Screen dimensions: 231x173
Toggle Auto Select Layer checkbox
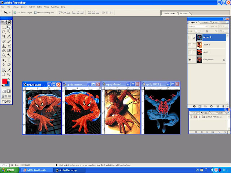(15, 13)
